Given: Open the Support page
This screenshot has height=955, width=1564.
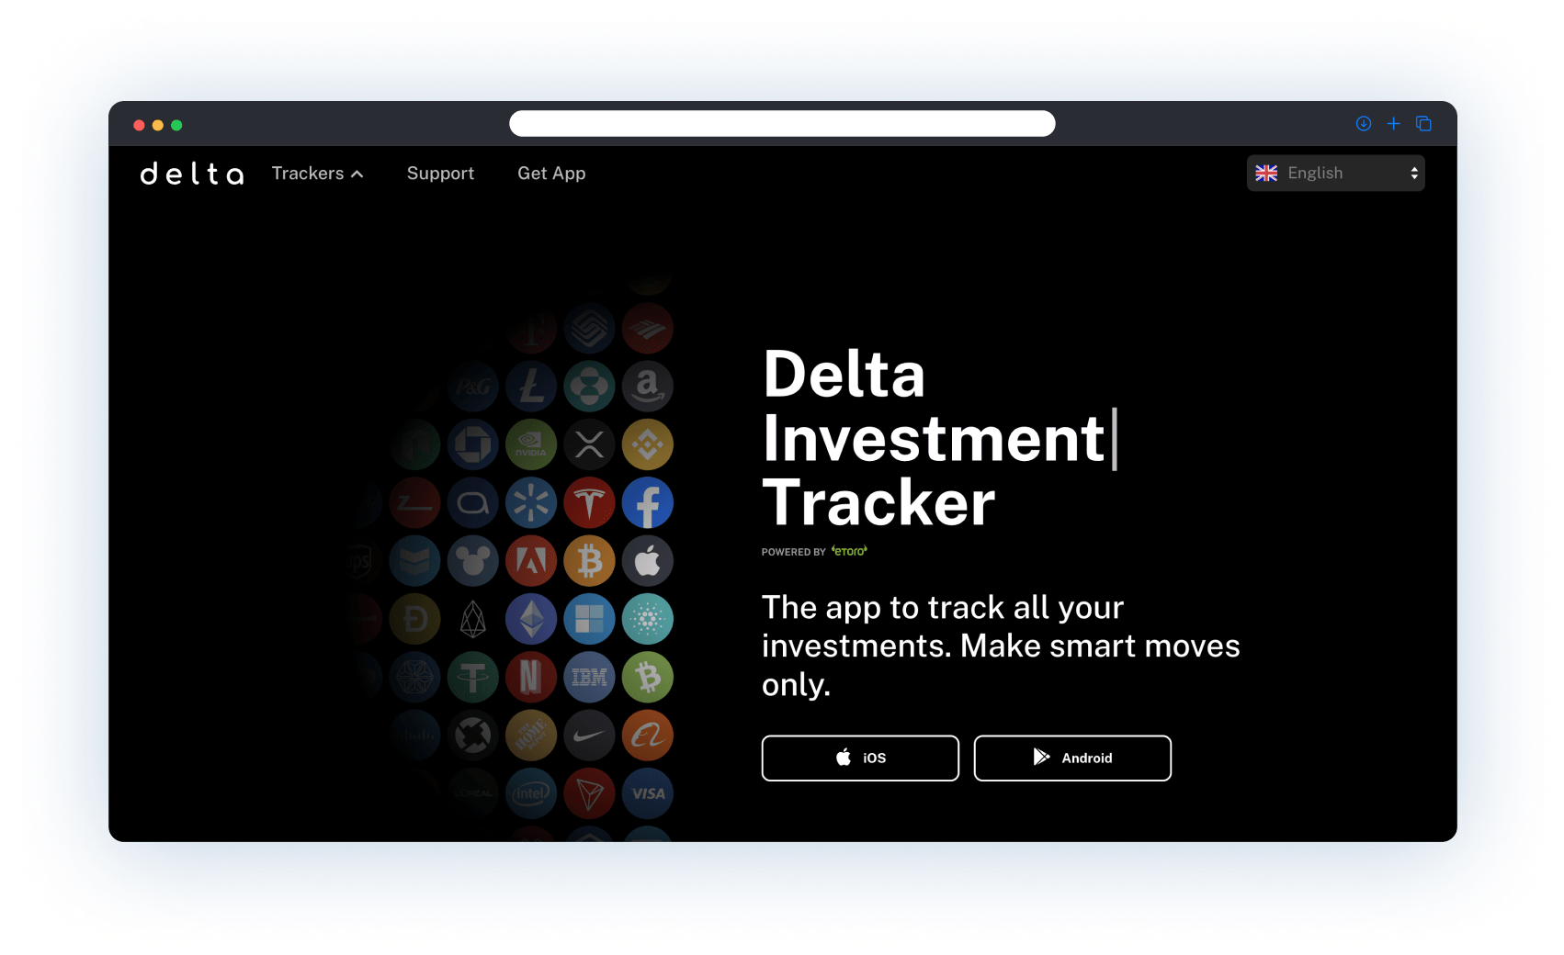Looking at the screenshot, I should (x=440, y=174).
